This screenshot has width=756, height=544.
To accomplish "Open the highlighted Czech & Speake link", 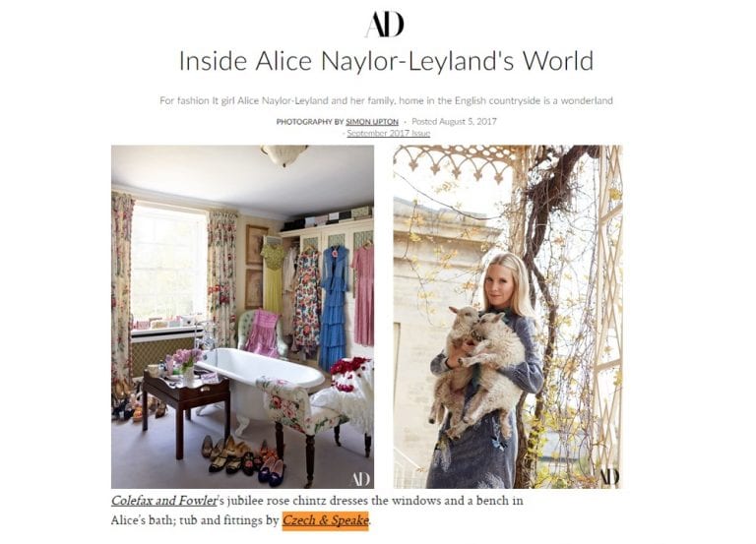I will pos(326,520).
